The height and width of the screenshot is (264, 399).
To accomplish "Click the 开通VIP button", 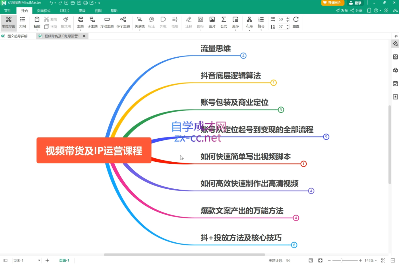I will tap(332, 3).
